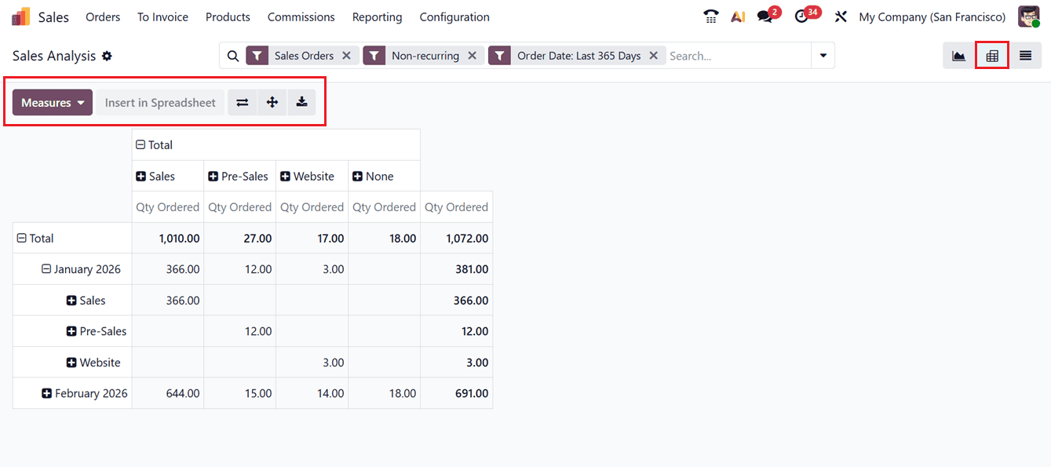Expand all pivot table levels
Screen dimensions: 1051x467
coord(272,102)
